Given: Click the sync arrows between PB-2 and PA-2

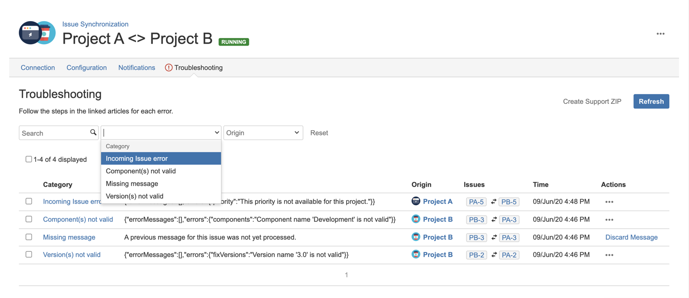Looking at the screenshot, I should [x=494, y=255].
